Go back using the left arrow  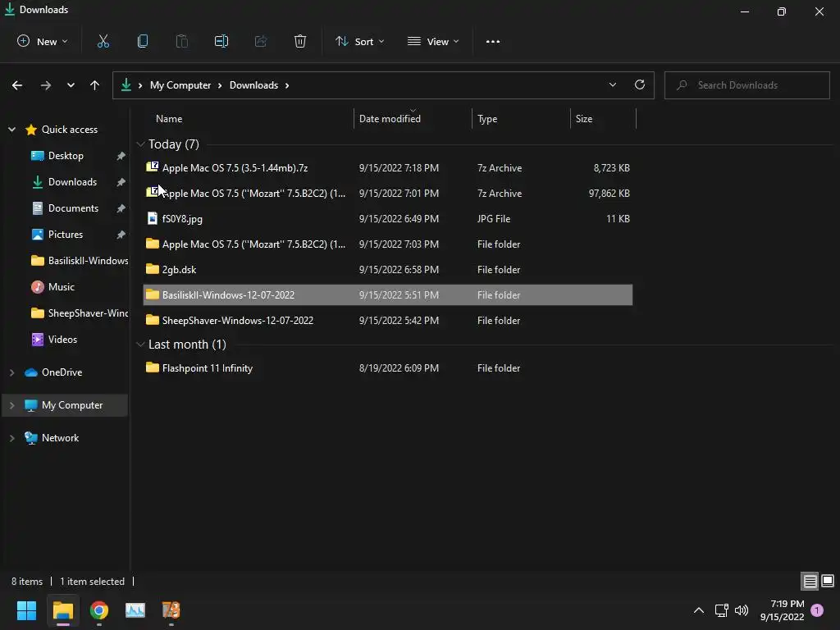[x=17, y=85]
